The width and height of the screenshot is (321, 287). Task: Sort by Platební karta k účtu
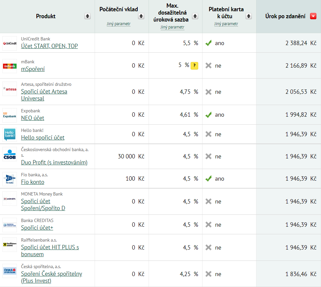(x=249, y=16)
